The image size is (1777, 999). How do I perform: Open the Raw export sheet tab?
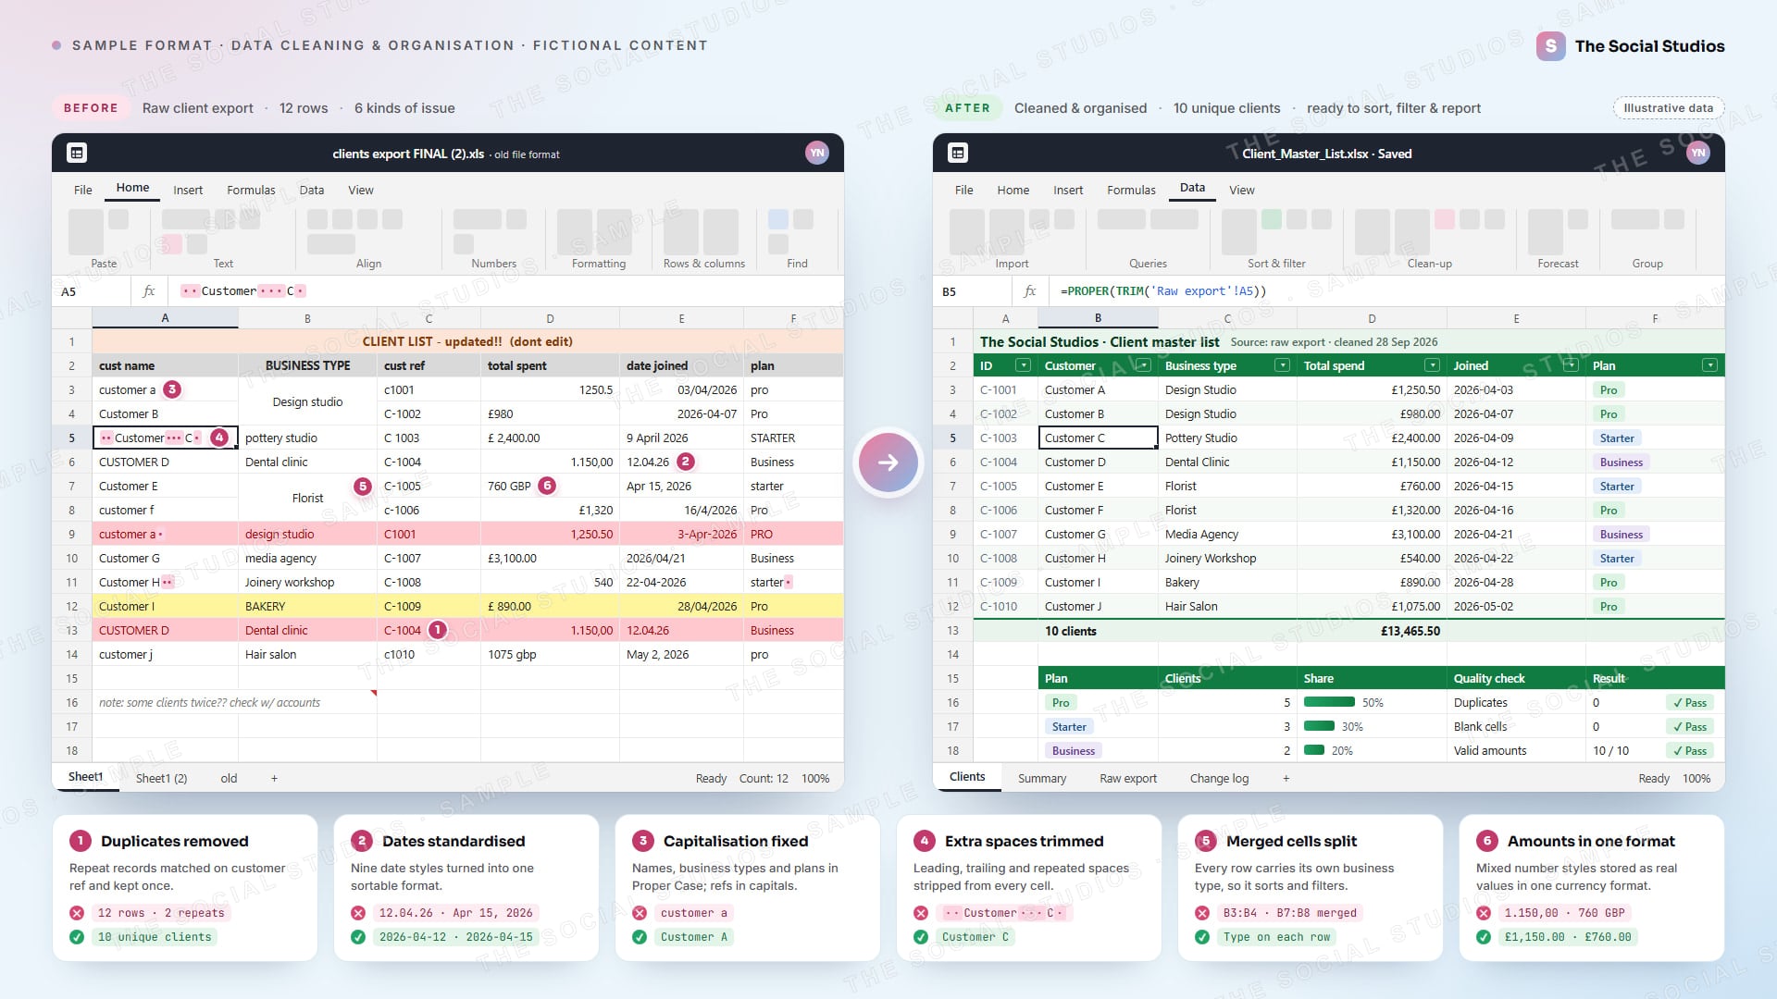[x=1127, y=779]
